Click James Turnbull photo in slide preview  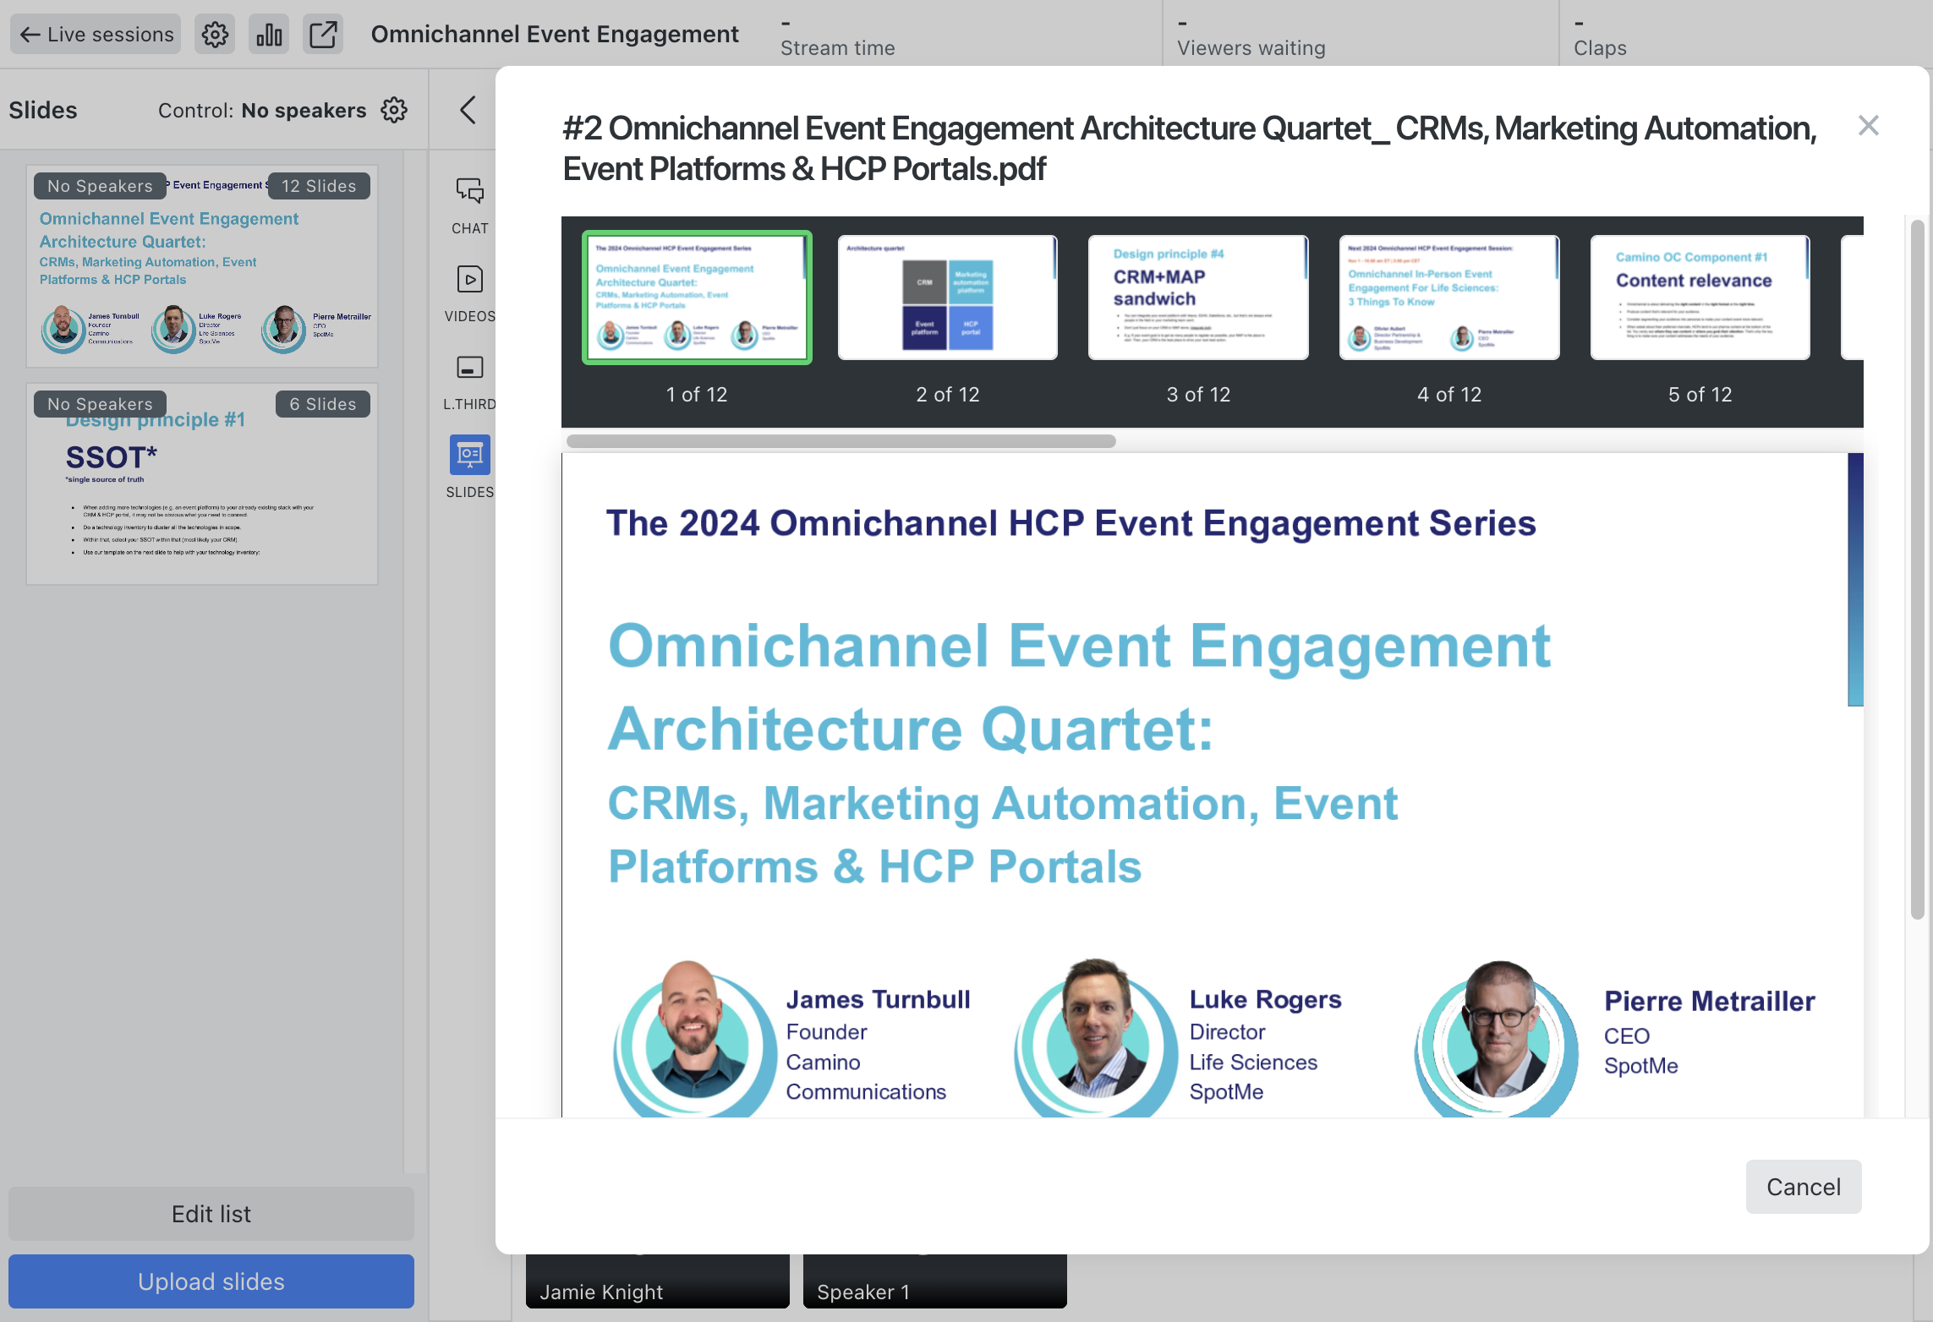click(x=693, y=1038)
